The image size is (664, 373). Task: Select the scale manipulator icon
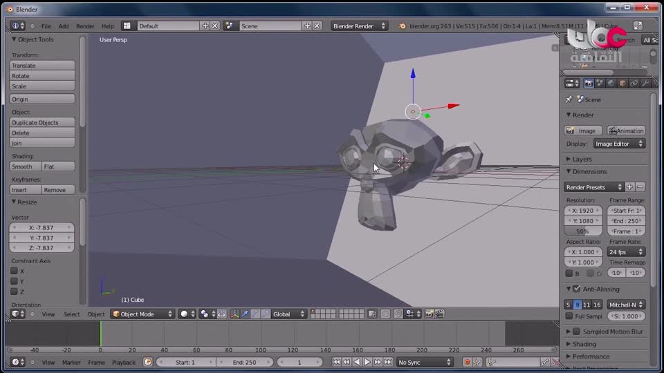tap(265, 314)
